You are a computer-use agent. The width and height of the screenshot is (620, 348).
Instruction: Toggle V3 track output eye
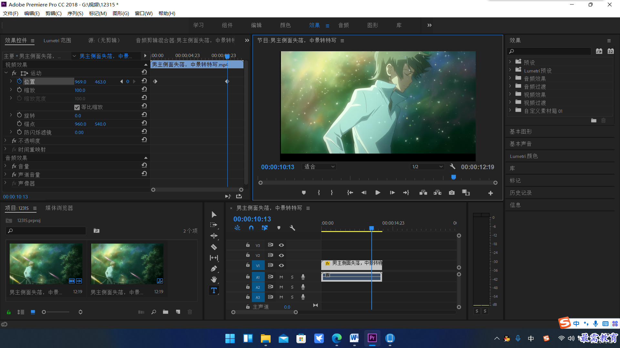[x=281, y=245]
